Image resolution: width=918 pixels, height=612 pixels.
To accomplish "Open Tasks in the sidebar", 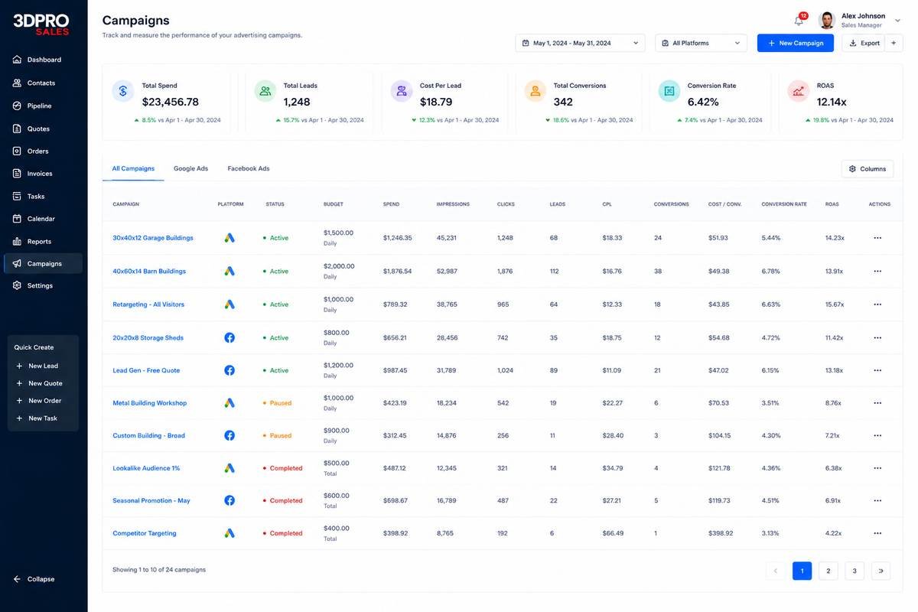I will coord(44,197).
